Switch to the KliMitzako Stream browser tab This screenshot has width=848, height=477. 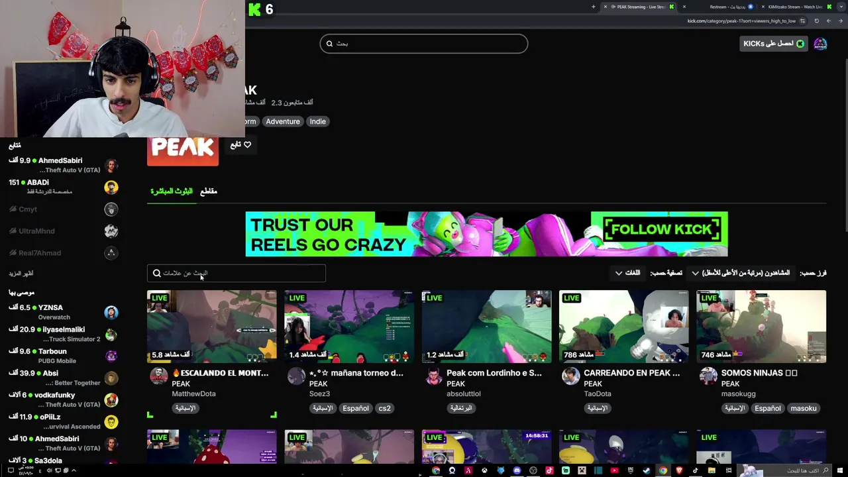coord(795,7)
